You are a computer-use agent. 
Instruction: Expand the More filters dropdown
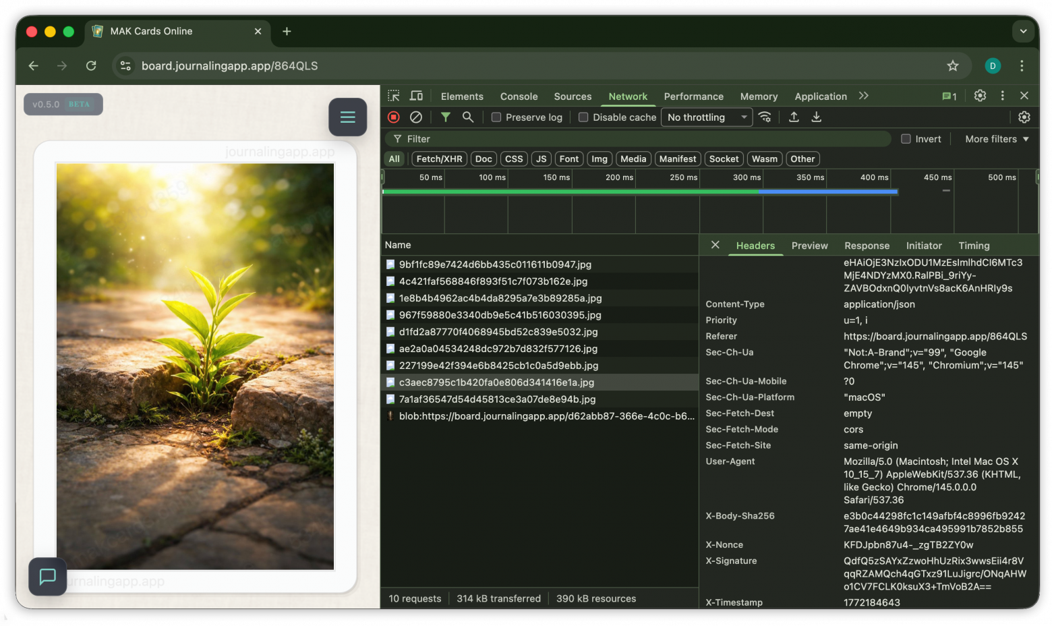click(997, 139)
